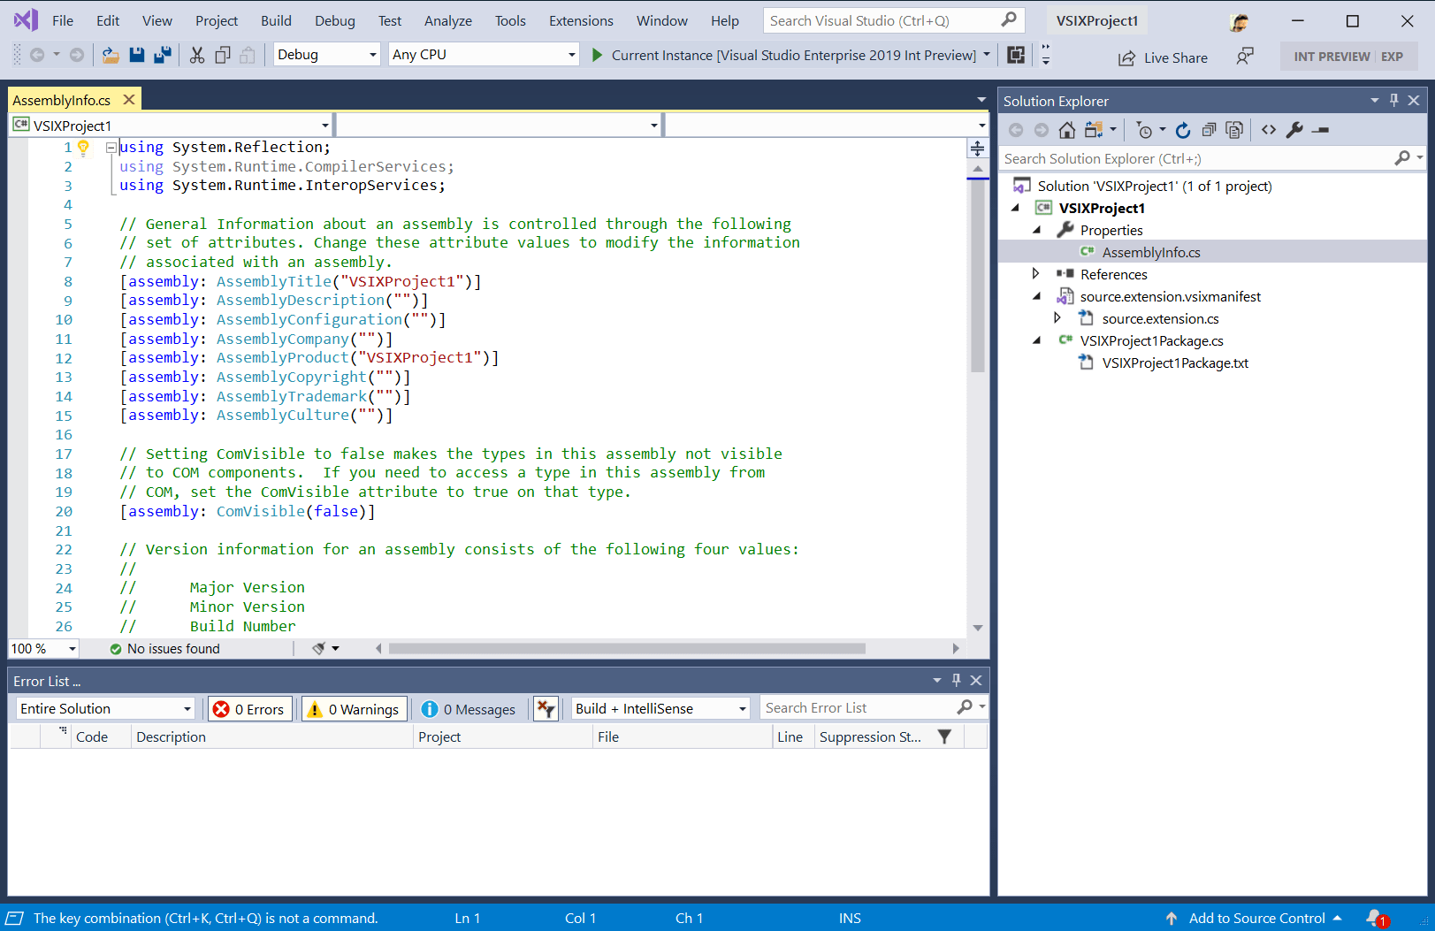Save the current file with the Save icon
The height and width of the screenshot is (931, 1435).
pyautogui.click(x=136, y=55)
